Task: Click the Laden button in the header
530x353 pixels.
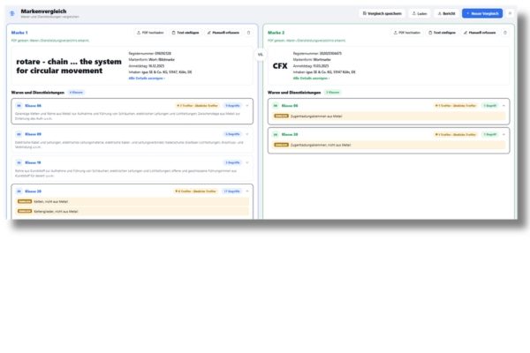Action: (x=420, y=13)
